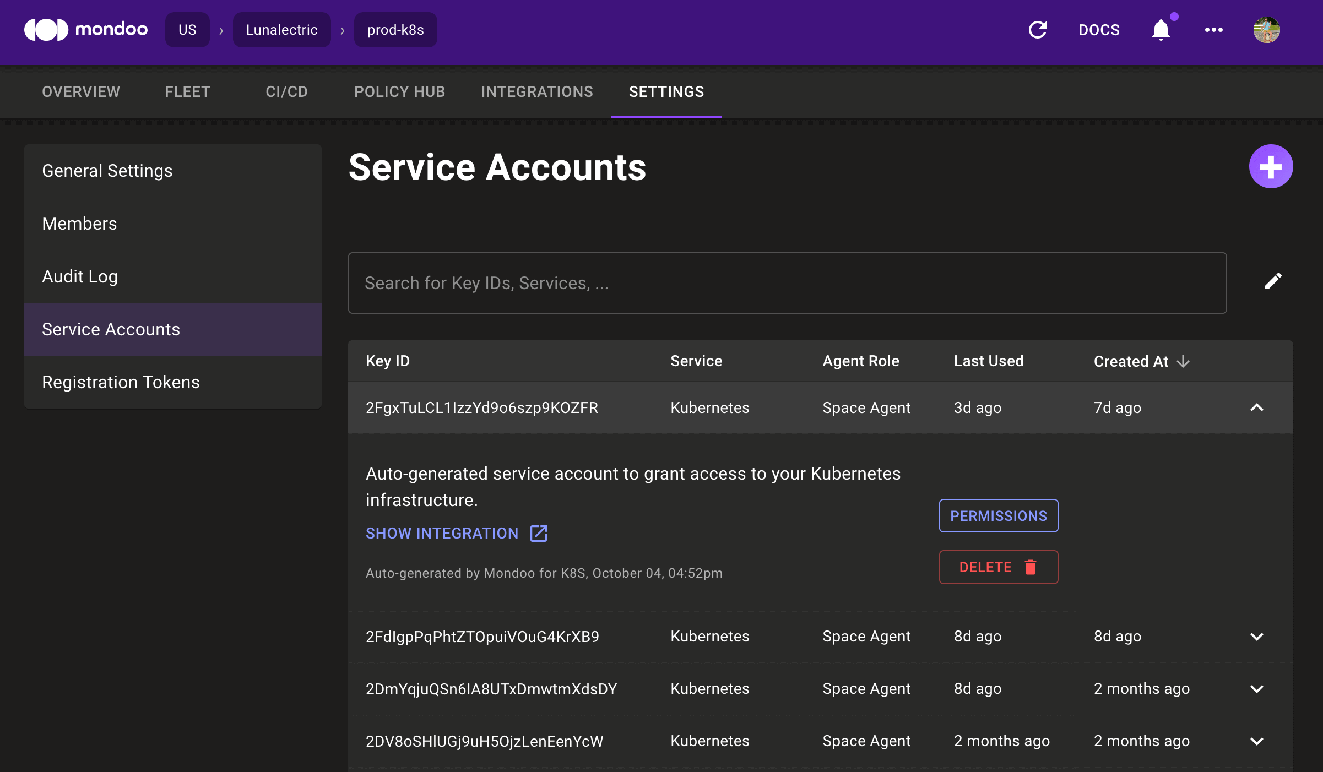
Task: Click the Show Integration link
Action: pyautogui.click(x=442, y=533)
